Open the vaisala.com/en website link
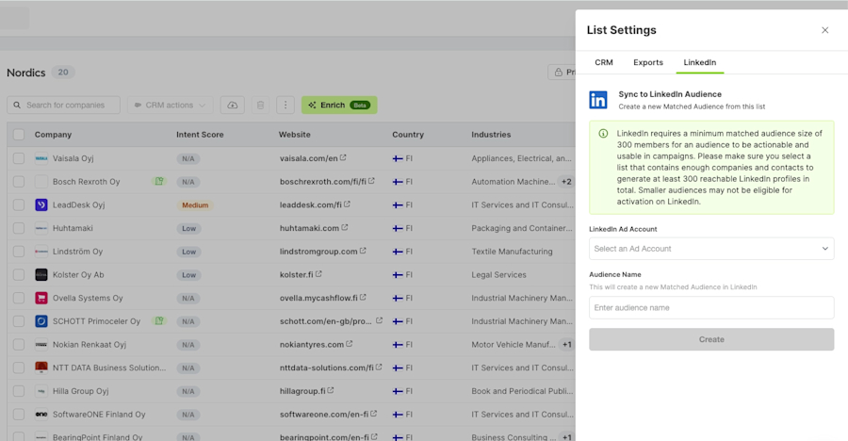This screenshot has height=441, width=848. click(x=308, y=158)
